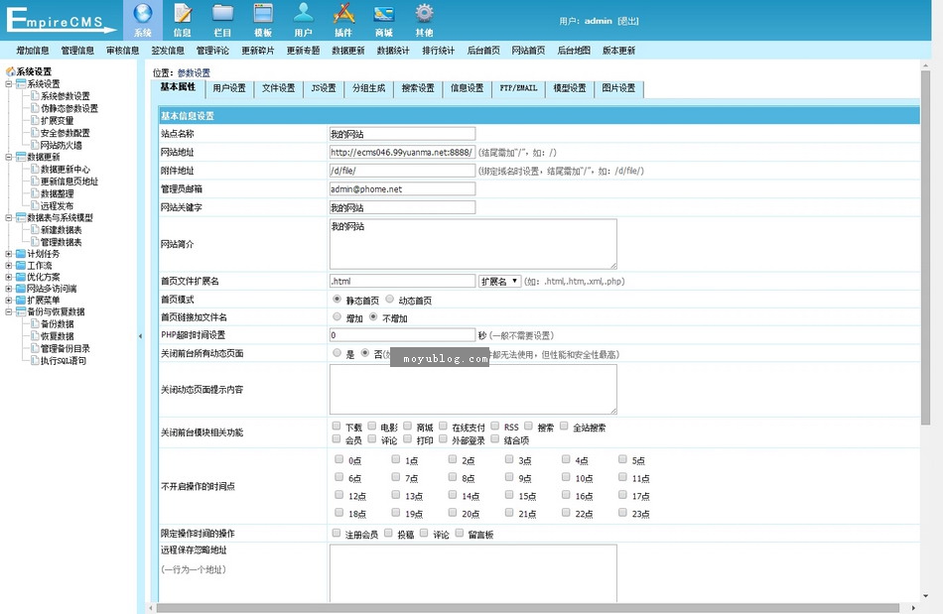Click the EmpireCMS logo
The image size is (943, 614).
point(61,20)
